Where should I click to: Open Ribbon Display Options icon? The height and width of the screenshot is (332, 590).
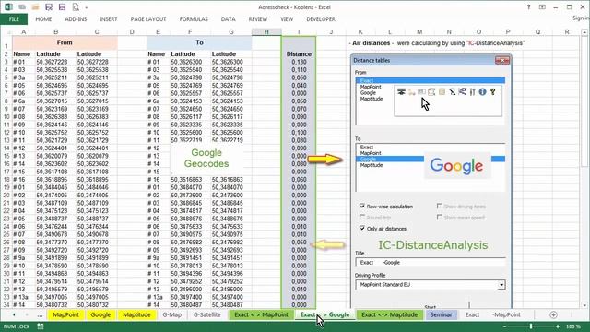(x=542, y=6)
